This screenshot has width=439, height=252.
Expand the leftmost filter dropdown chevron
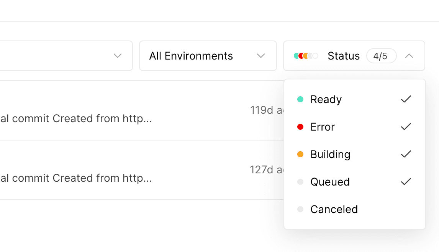117,56
